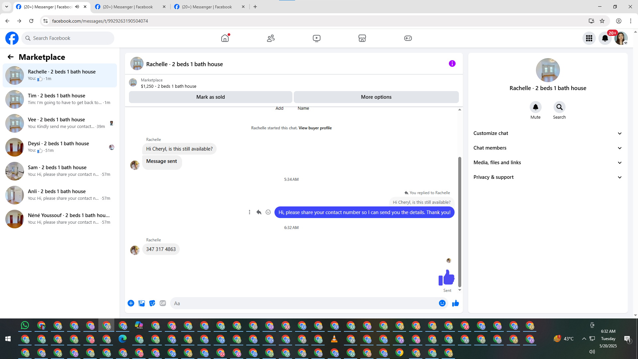This screenshot has width=638, height=359.
Task: Open the Facebook apps grid menu
Action: 589,38
